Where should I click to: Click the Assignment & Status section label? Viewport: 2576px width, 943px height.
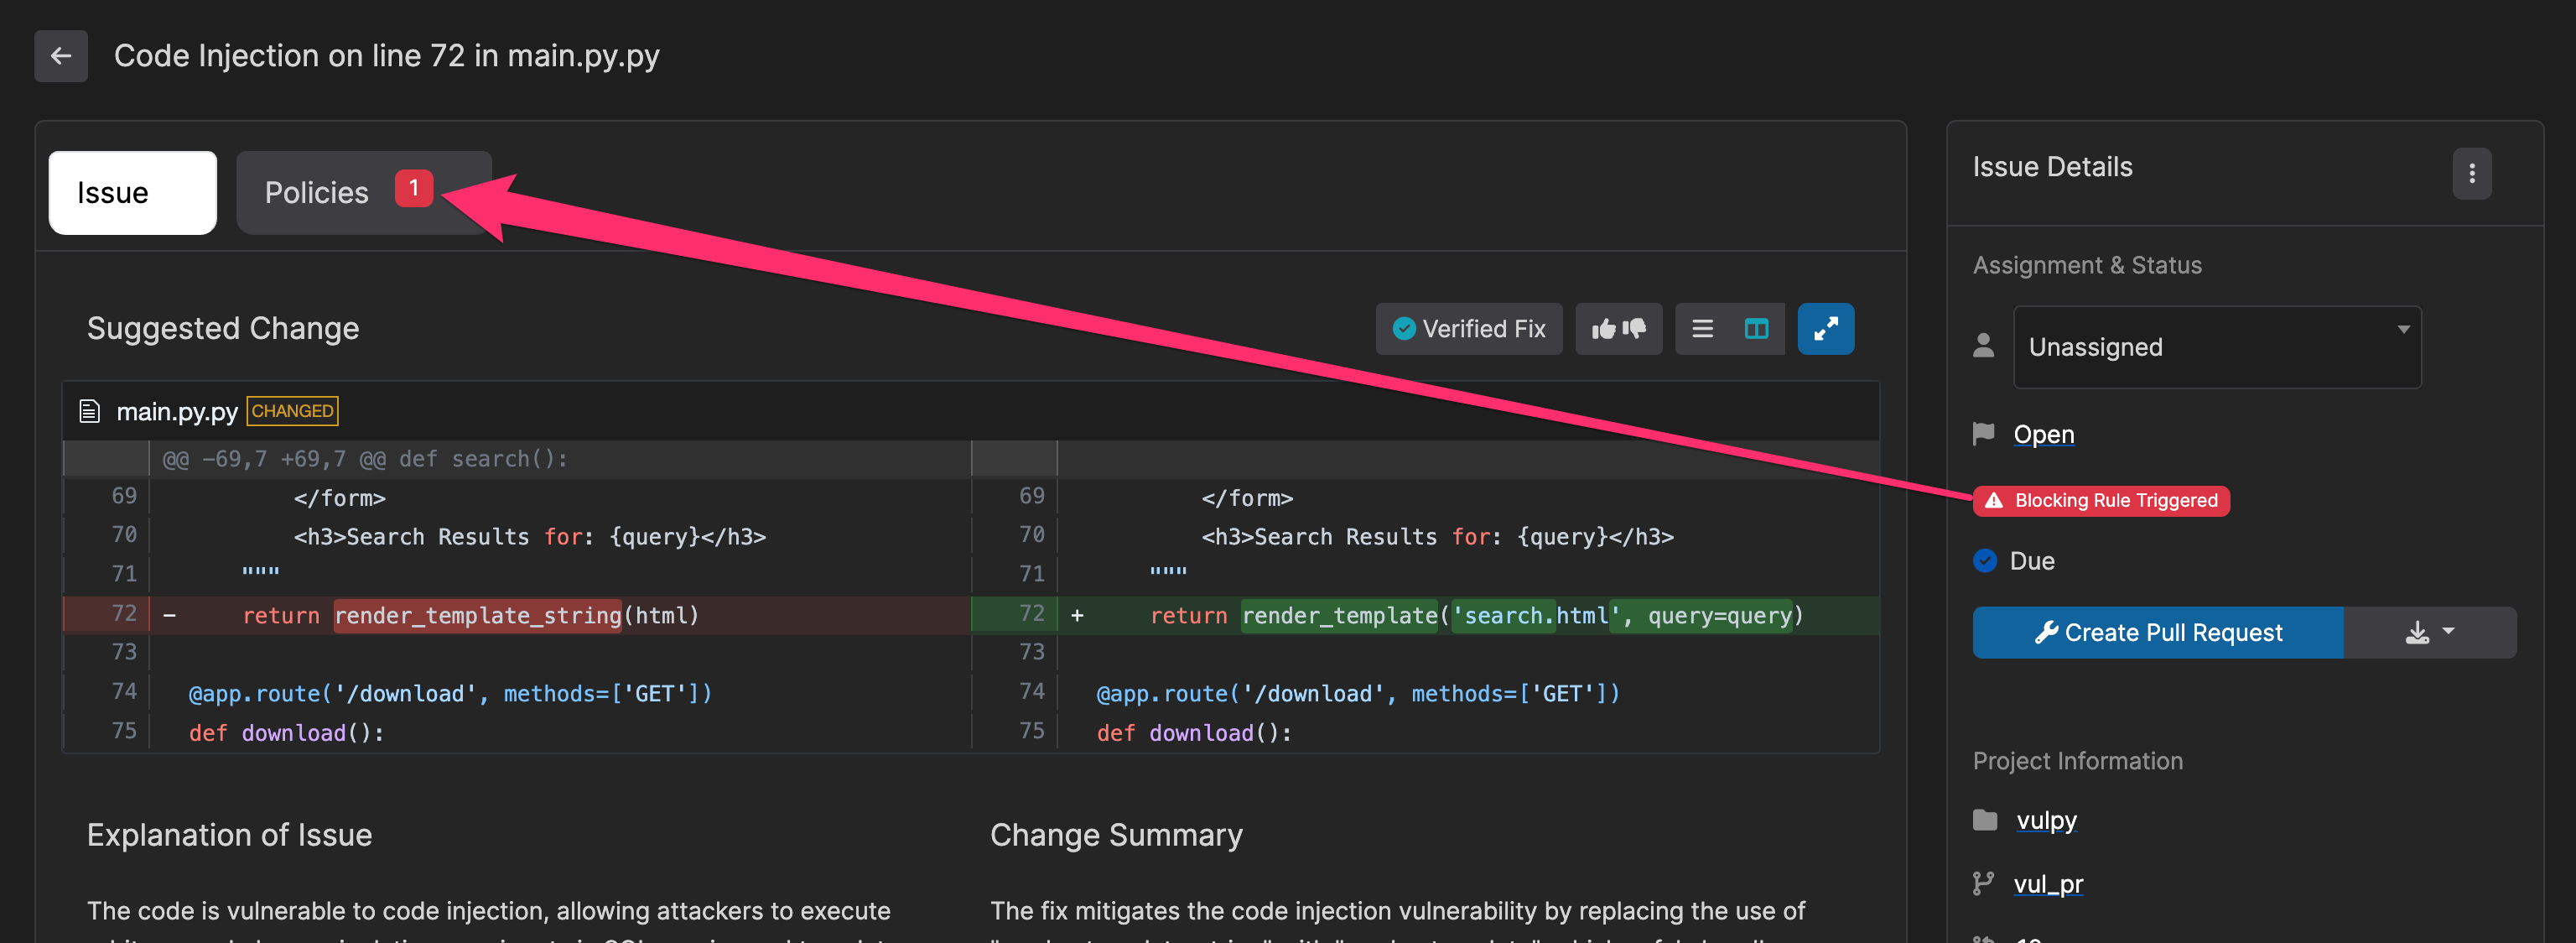coord(2087,266)
